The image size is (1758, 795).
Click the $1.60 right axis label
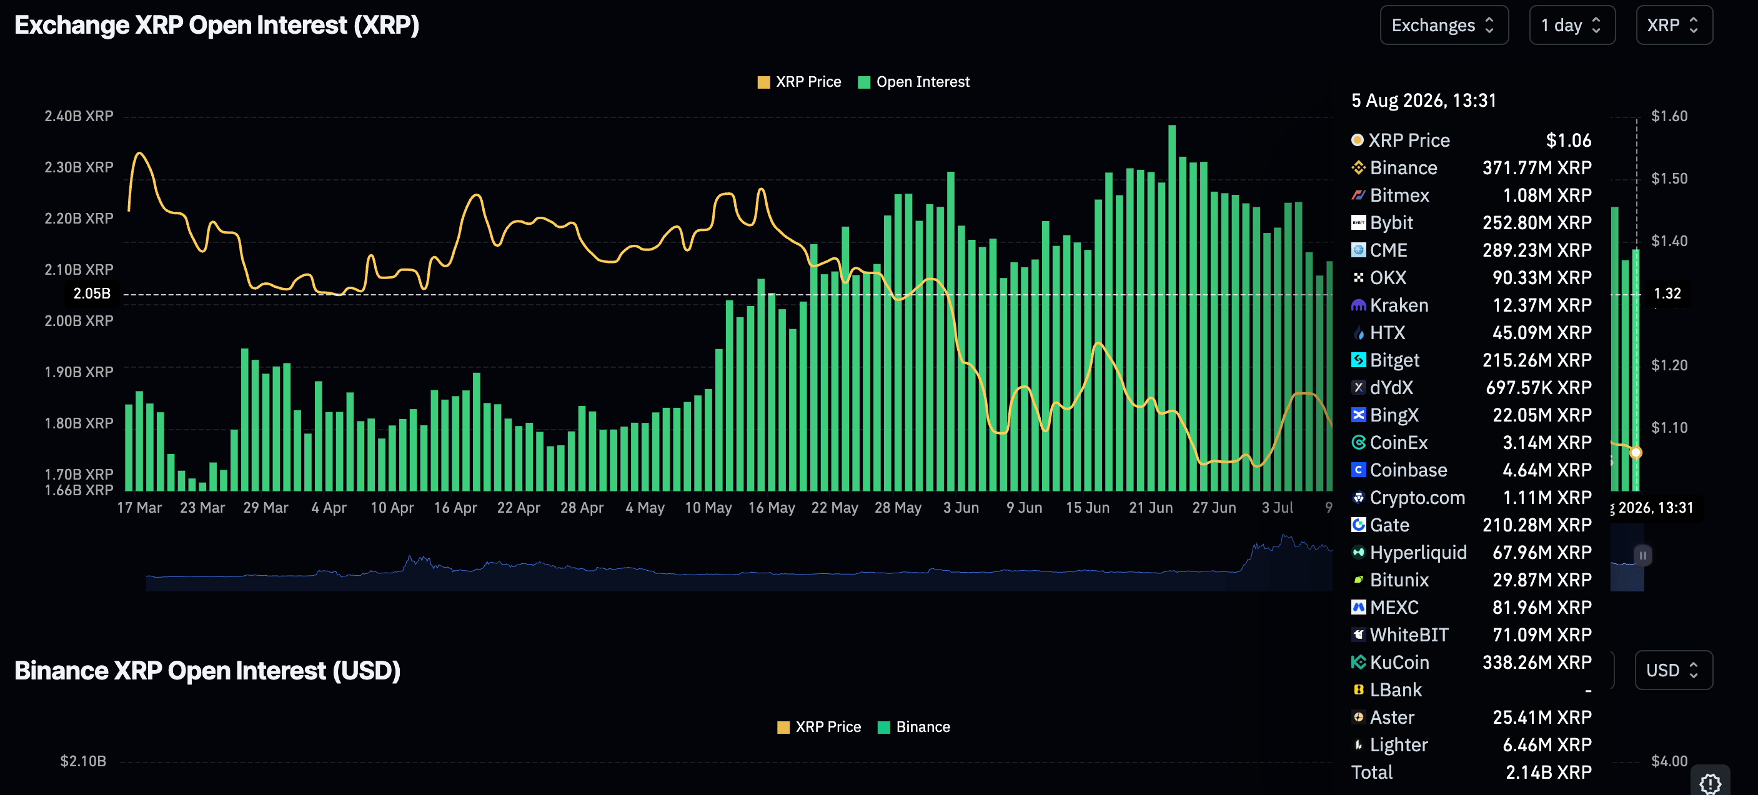1669,116
